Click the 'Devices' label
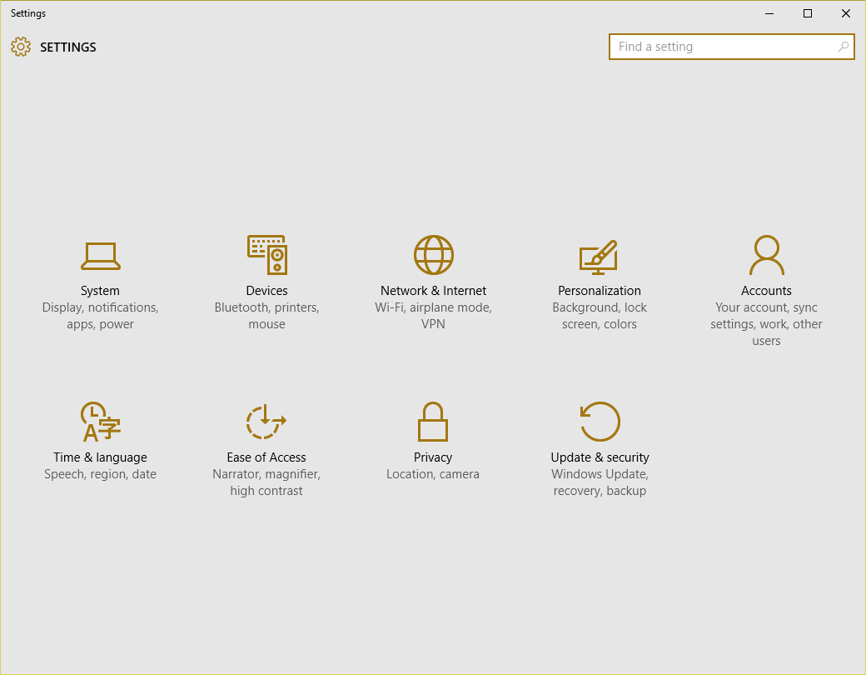This screenshot has width=866, height=675. 266,291
